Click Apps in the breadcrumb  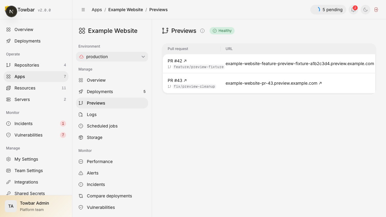point(97,10)
